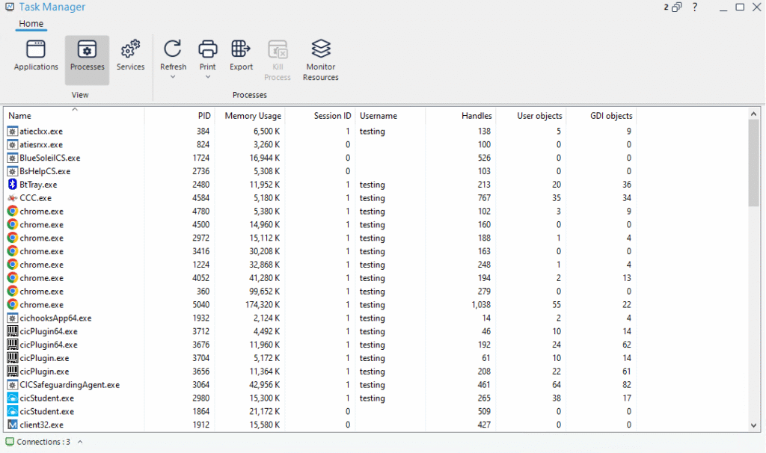Sort by the Session ID column header
Viewport: 766px width, 453px height.
click(x=320, y=116)
